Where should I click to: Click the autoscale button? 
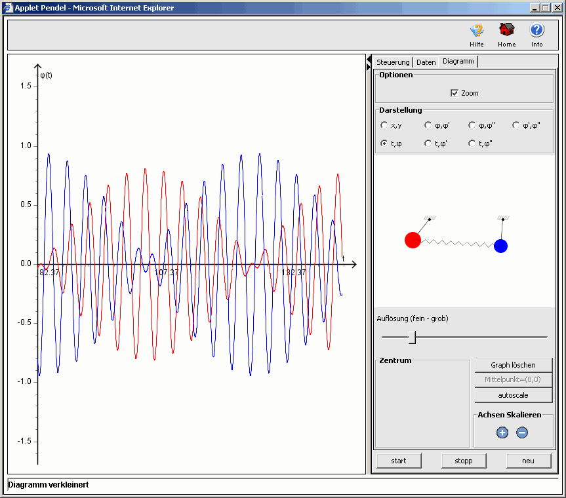point(514,395)
